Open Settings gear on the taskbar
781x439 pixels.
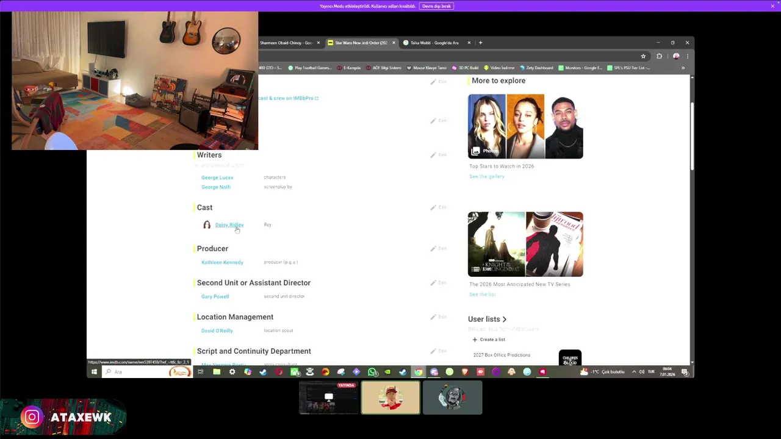pos(232,372)
